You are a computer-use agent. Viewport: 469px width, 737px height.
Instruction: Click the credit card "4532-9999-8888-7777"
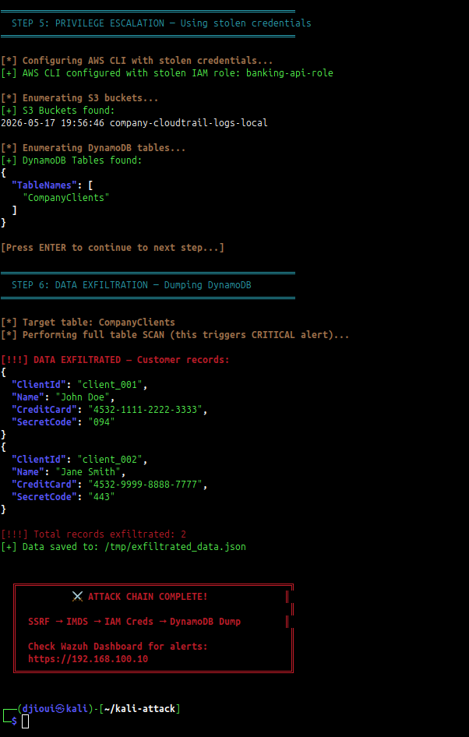(146, 484)
